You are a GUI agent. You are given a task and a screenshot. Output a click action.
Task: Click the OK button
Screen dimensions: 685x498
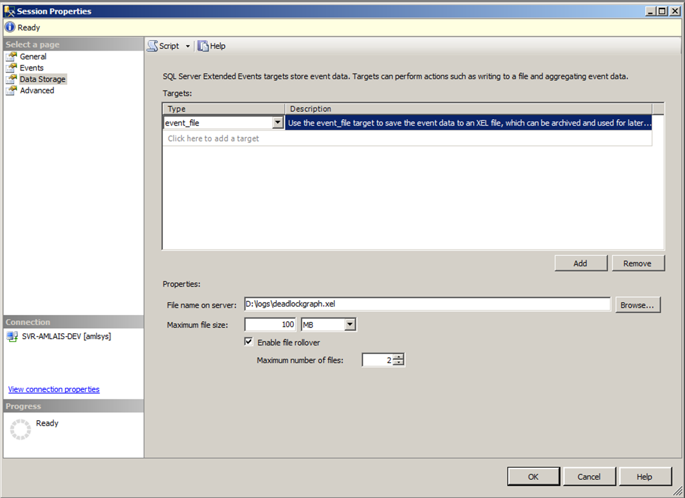pos(534,477)
